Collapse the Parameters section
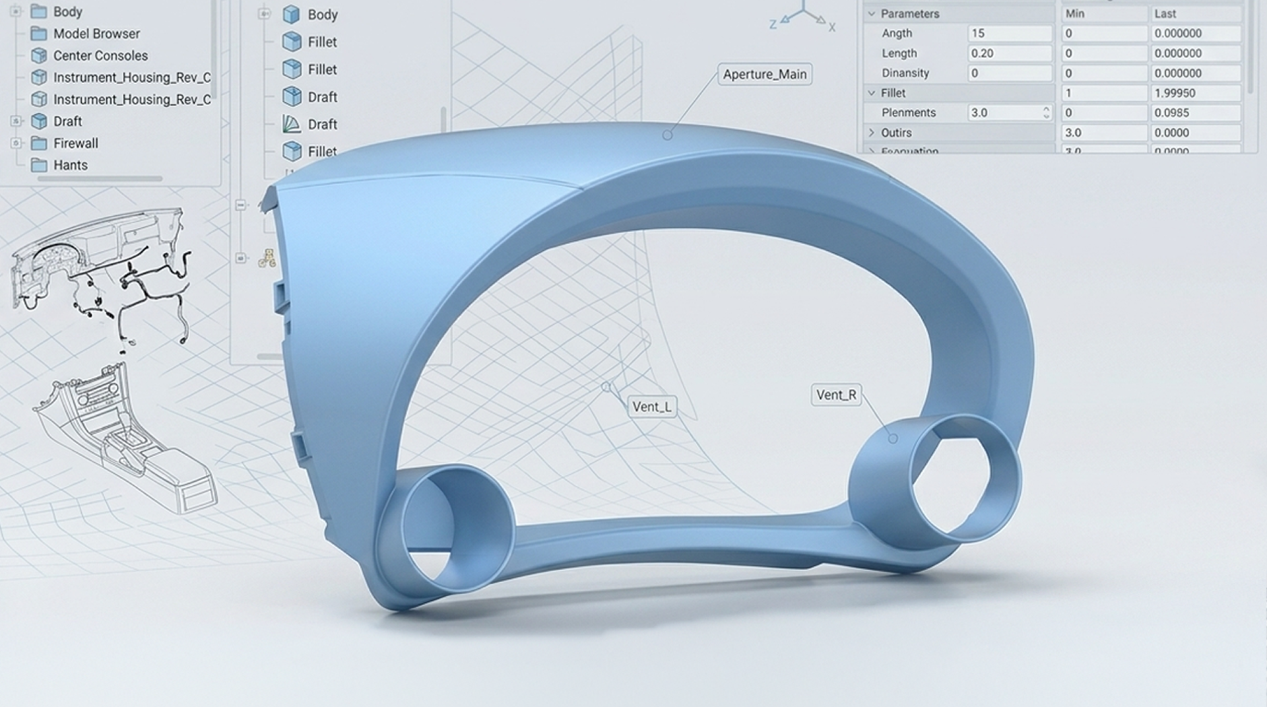The width and height of the screenshot is (1267, 707). pos(871,13)
